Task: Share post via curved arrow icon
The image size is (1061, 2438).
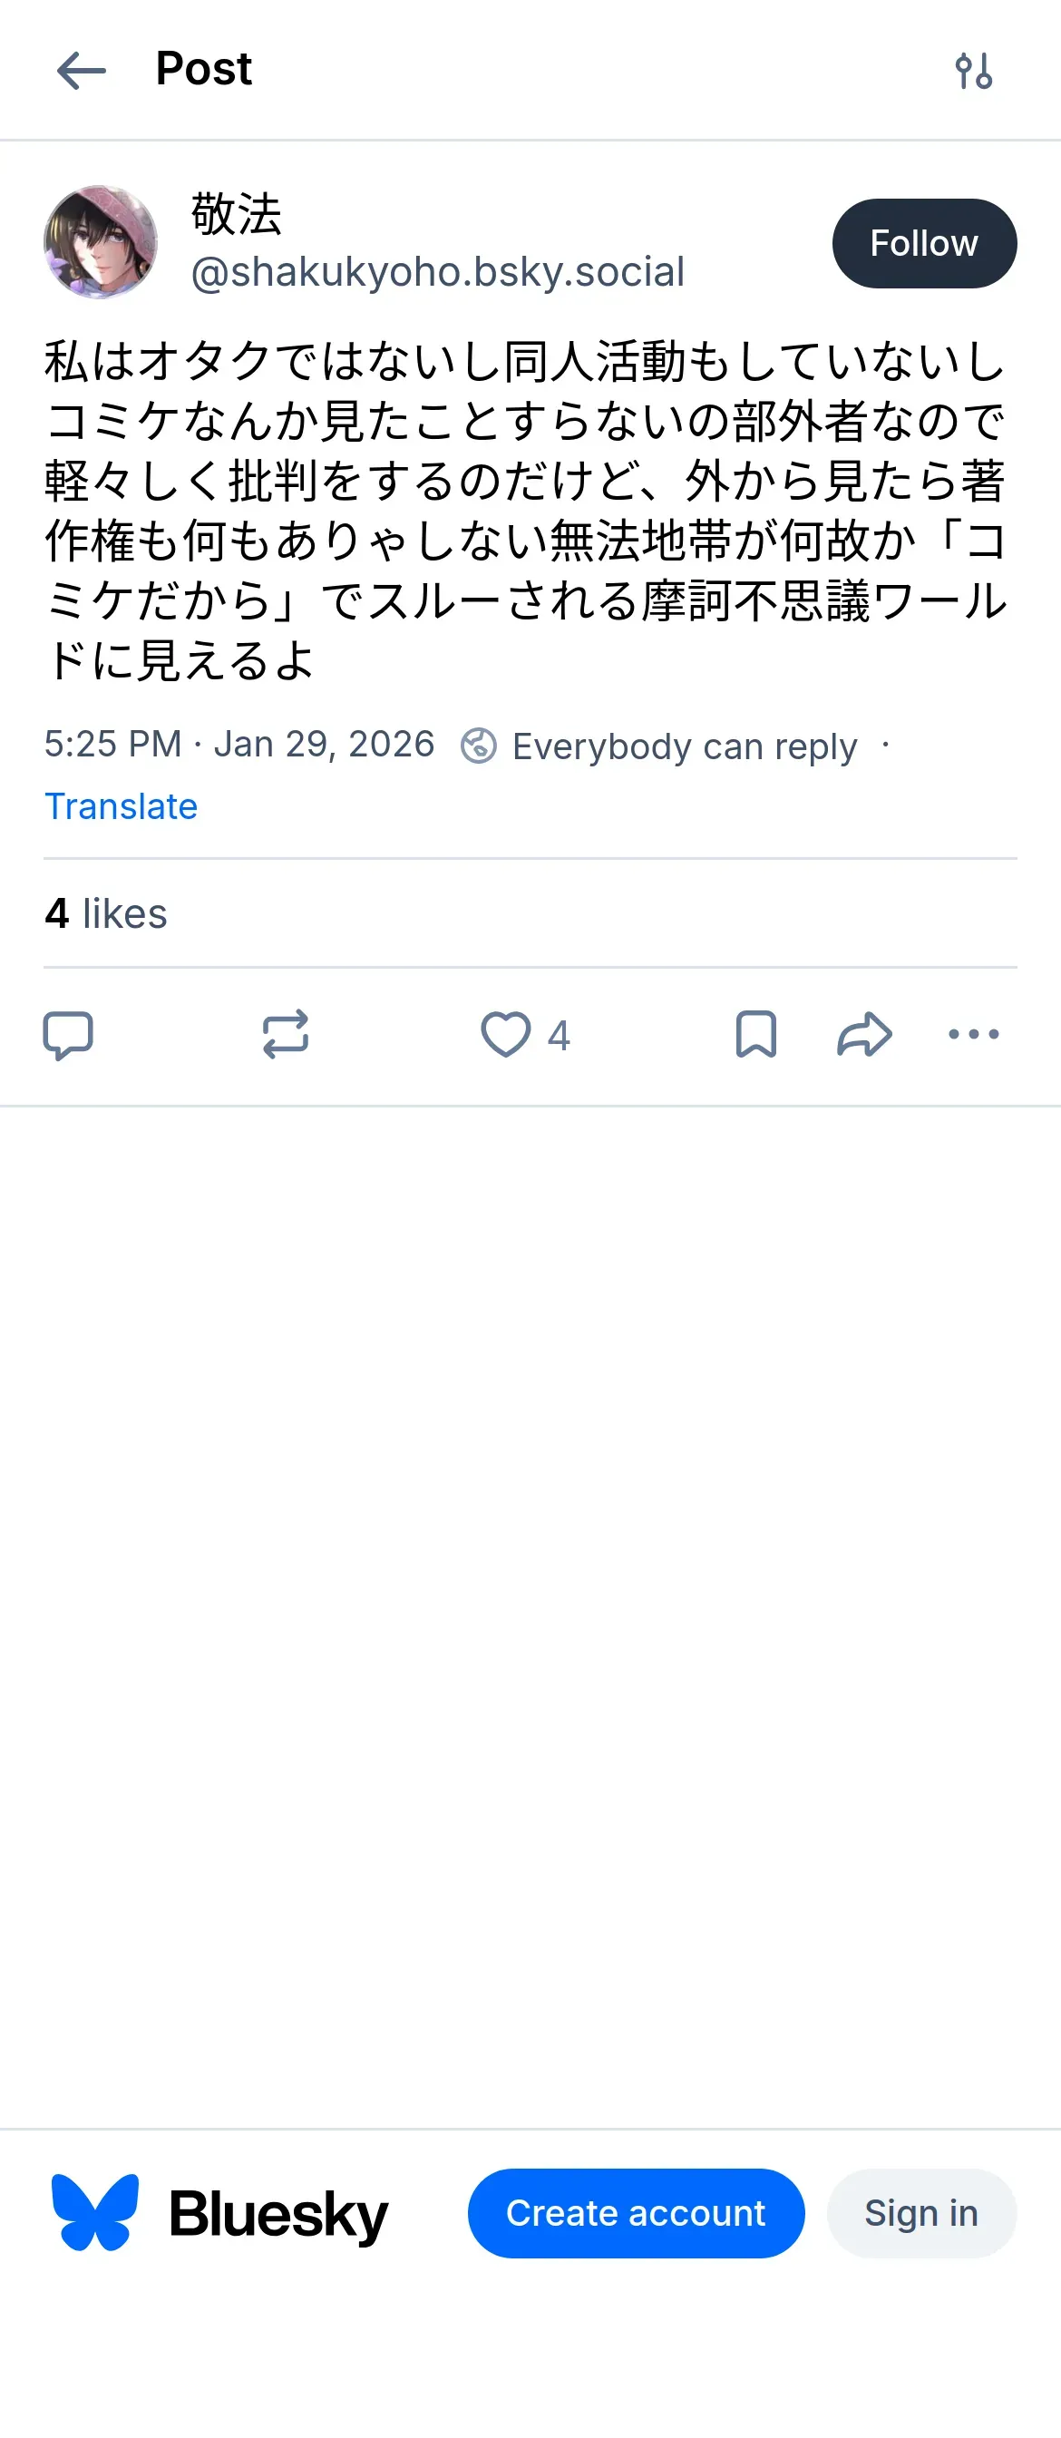Action: coord(864,1035)
